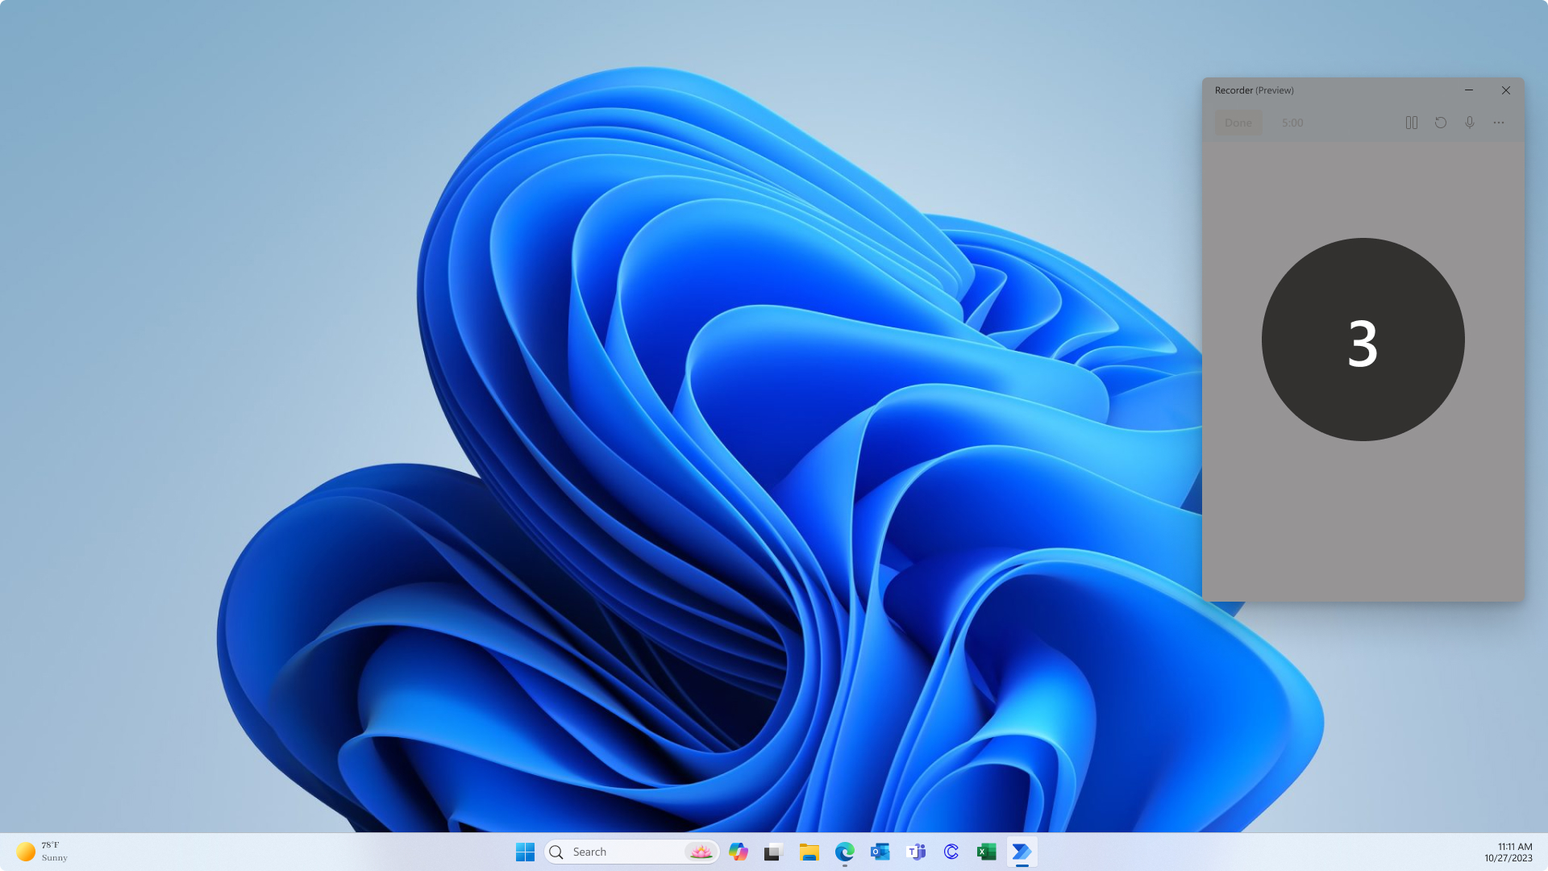
Task: Click the restart/redo button in Recorder
Action: pyautogui.click(x=1441, y=123)
